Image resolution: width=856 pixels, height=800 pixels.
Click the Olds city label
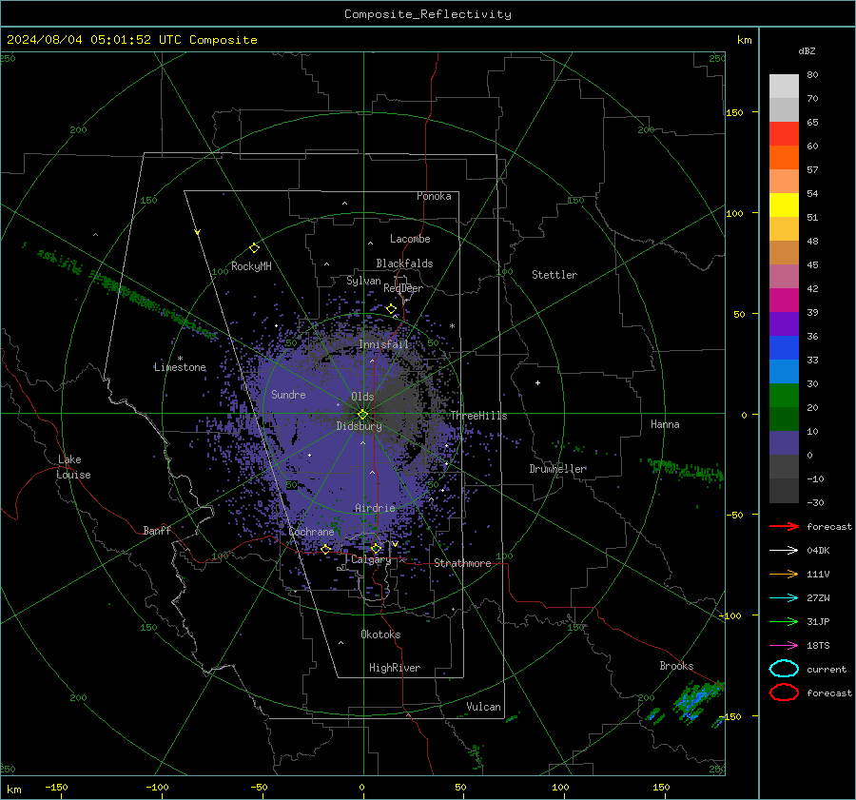point(362,397)
